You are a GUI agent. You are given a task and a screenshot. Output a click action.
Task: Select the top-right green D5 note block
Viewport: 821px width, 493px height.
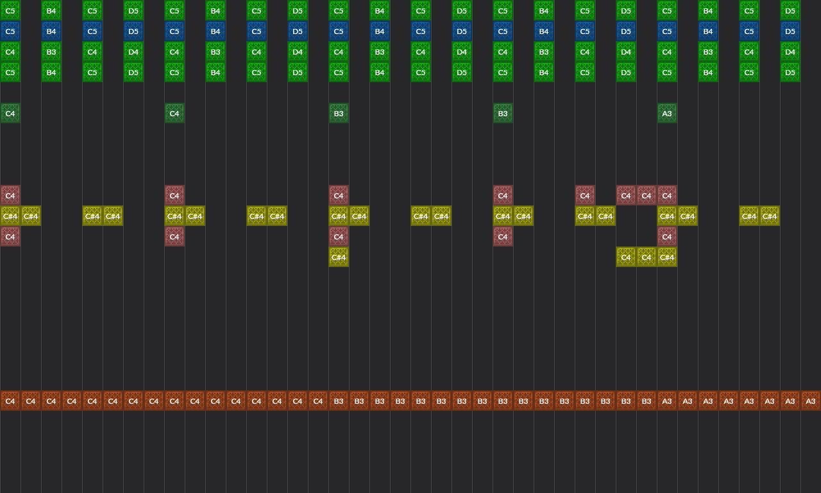790,11
